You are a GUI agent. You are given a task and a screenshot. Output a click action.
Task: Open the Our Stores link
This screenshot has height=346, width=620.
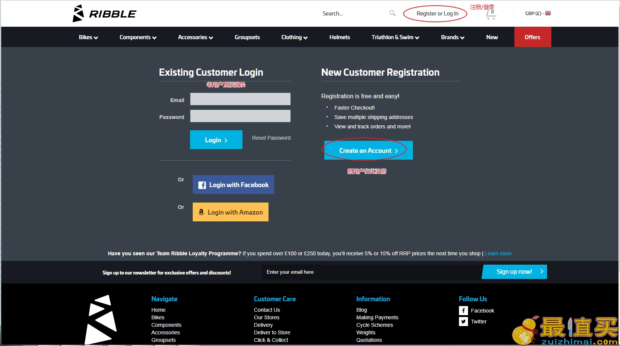pyautogui.click(x=267, y=317)
